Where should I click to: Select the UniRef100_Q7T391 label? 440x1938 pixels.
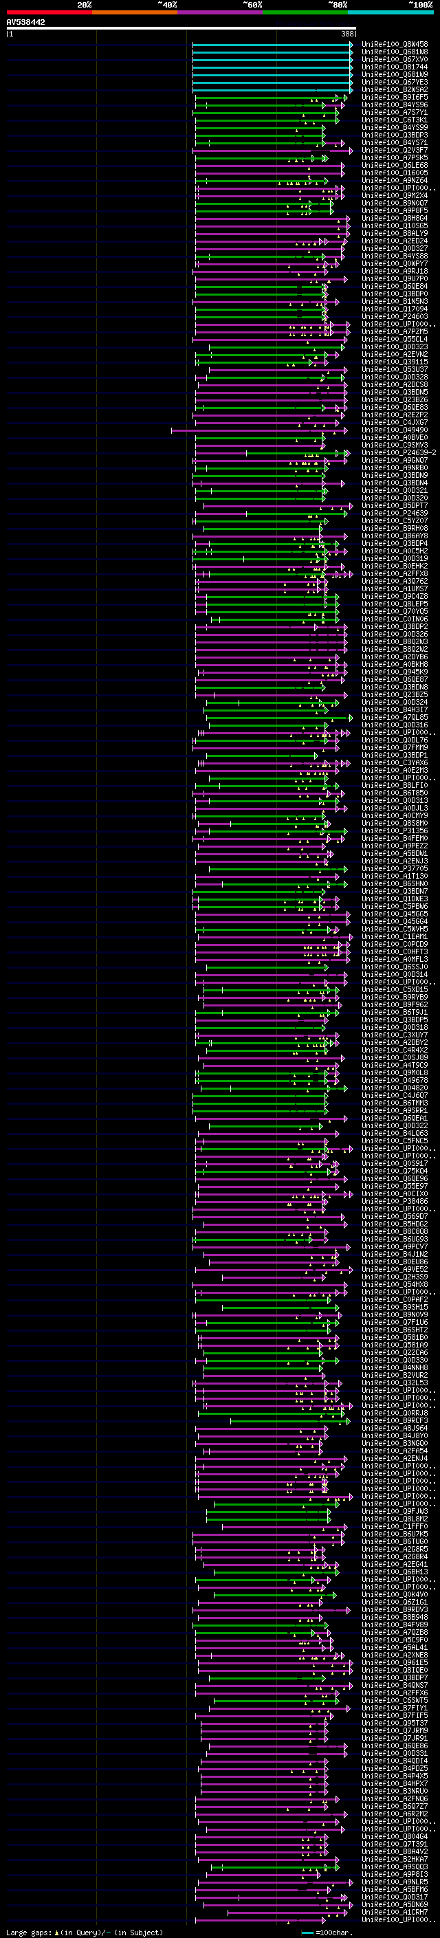point(395,1844)
